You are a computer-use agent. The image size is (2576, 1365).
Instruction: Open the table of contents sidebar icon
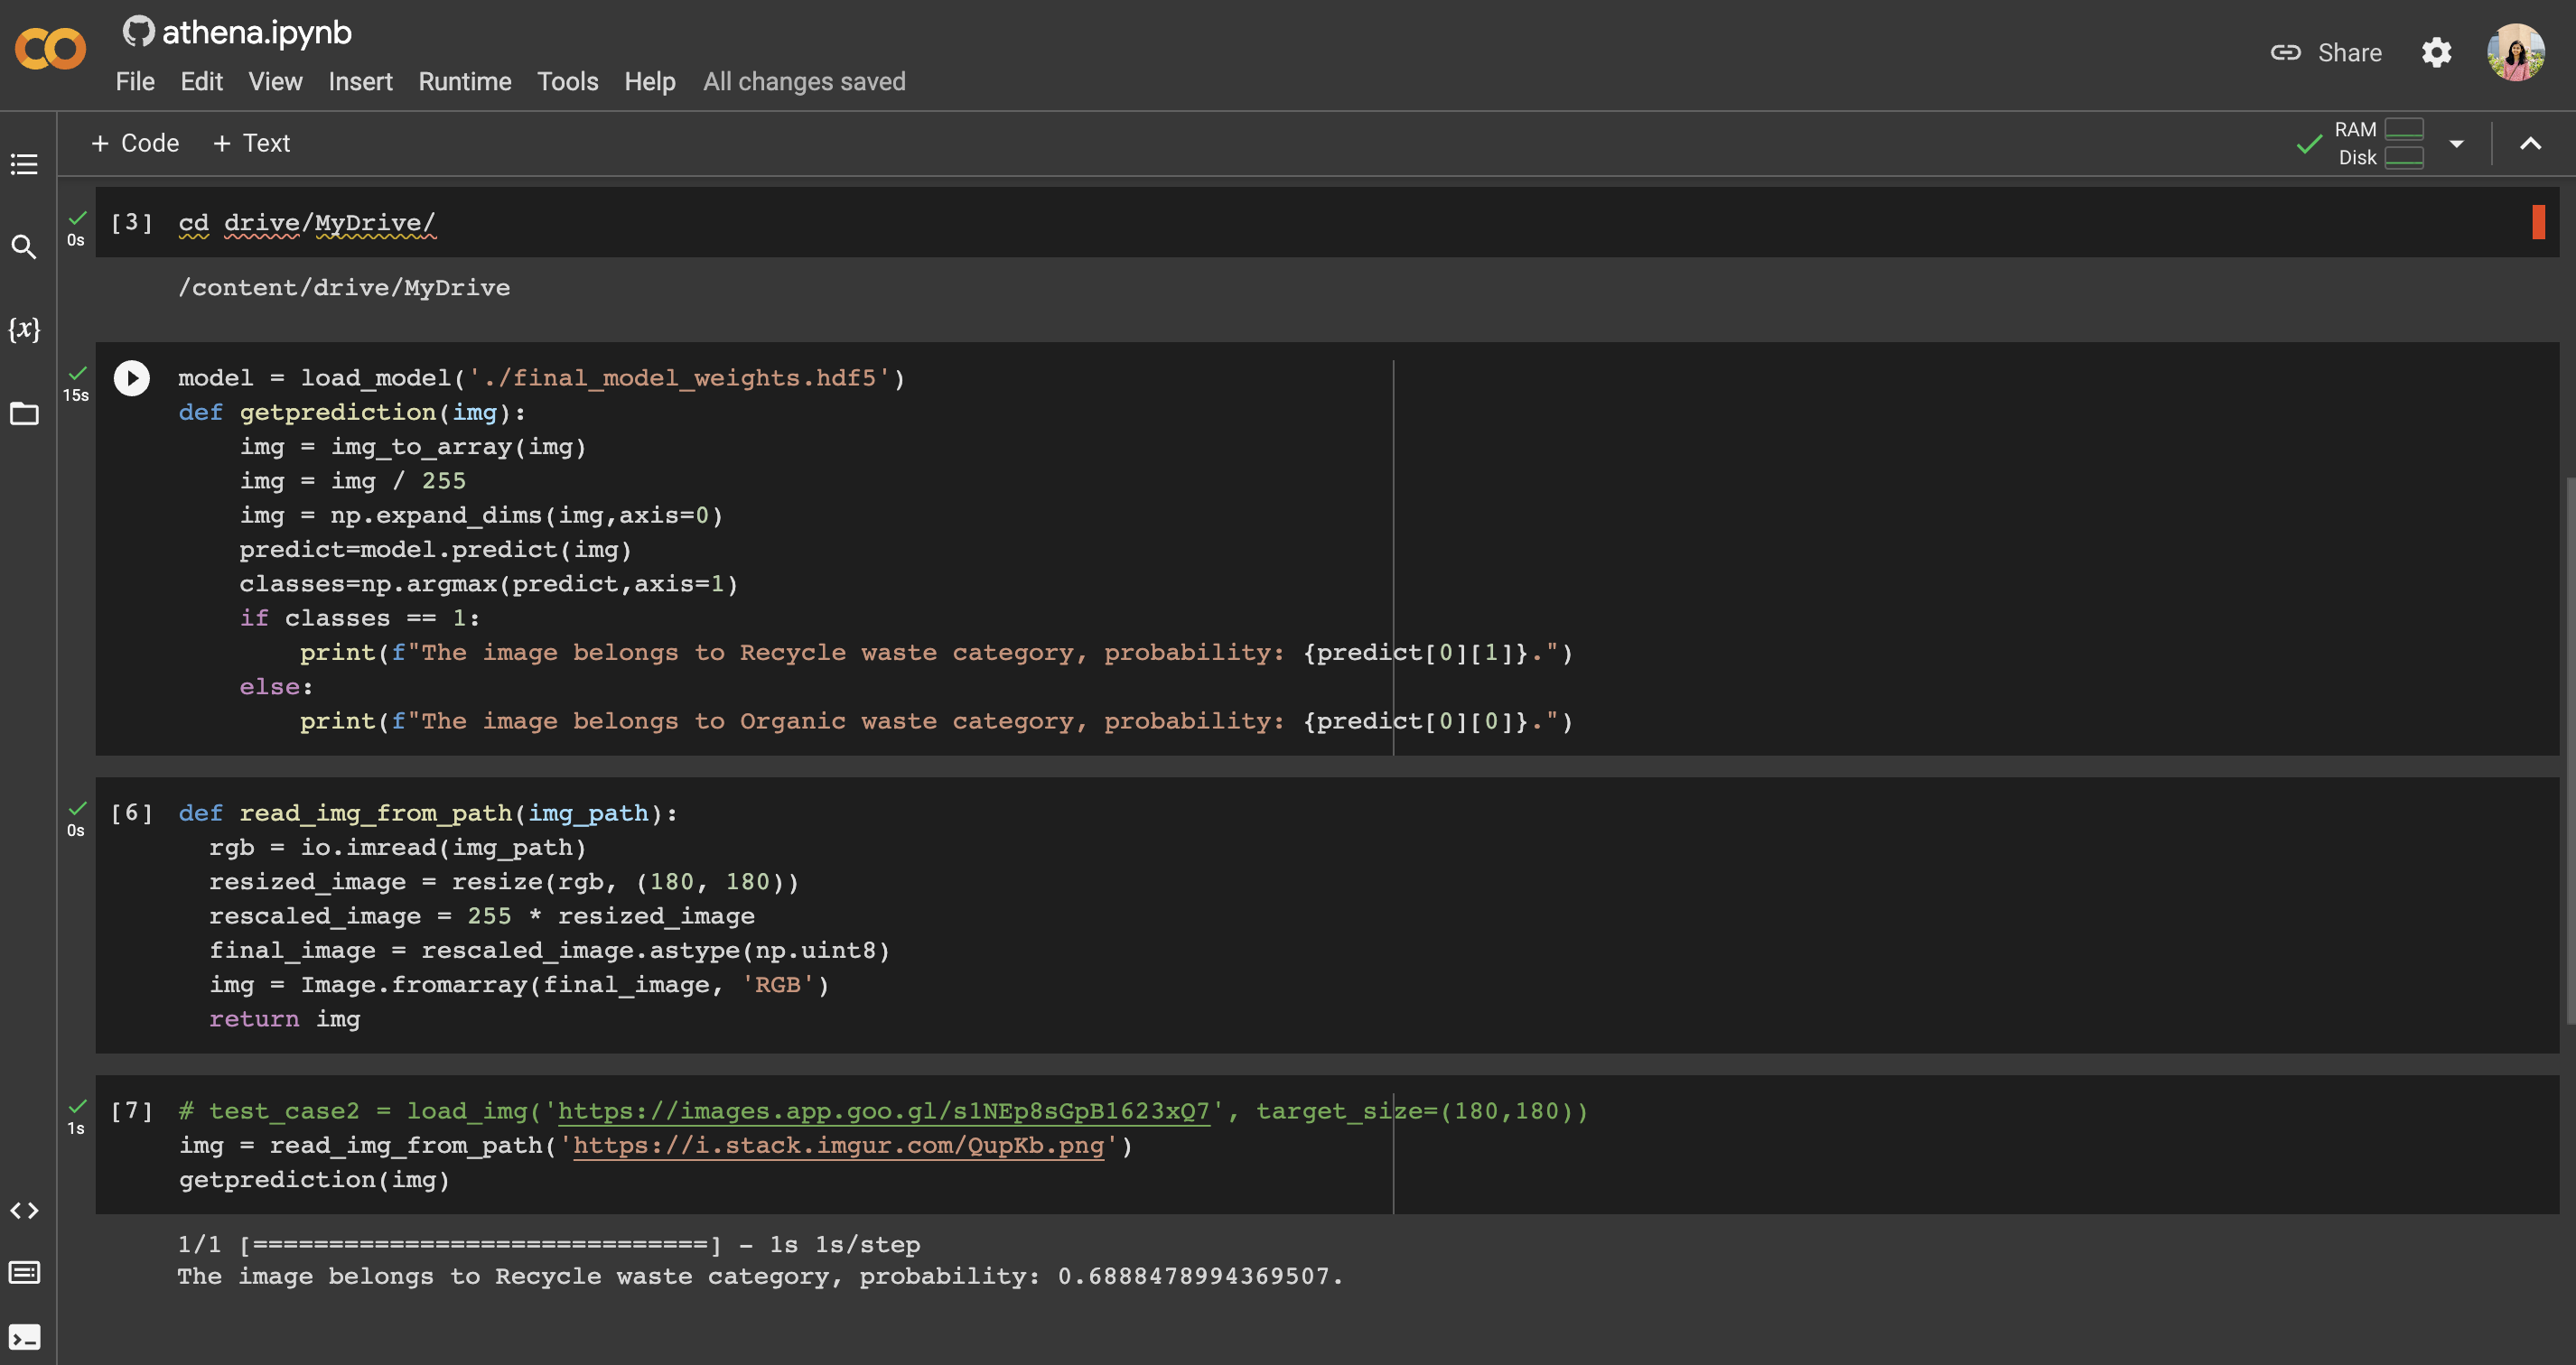(x=24, y=164)
